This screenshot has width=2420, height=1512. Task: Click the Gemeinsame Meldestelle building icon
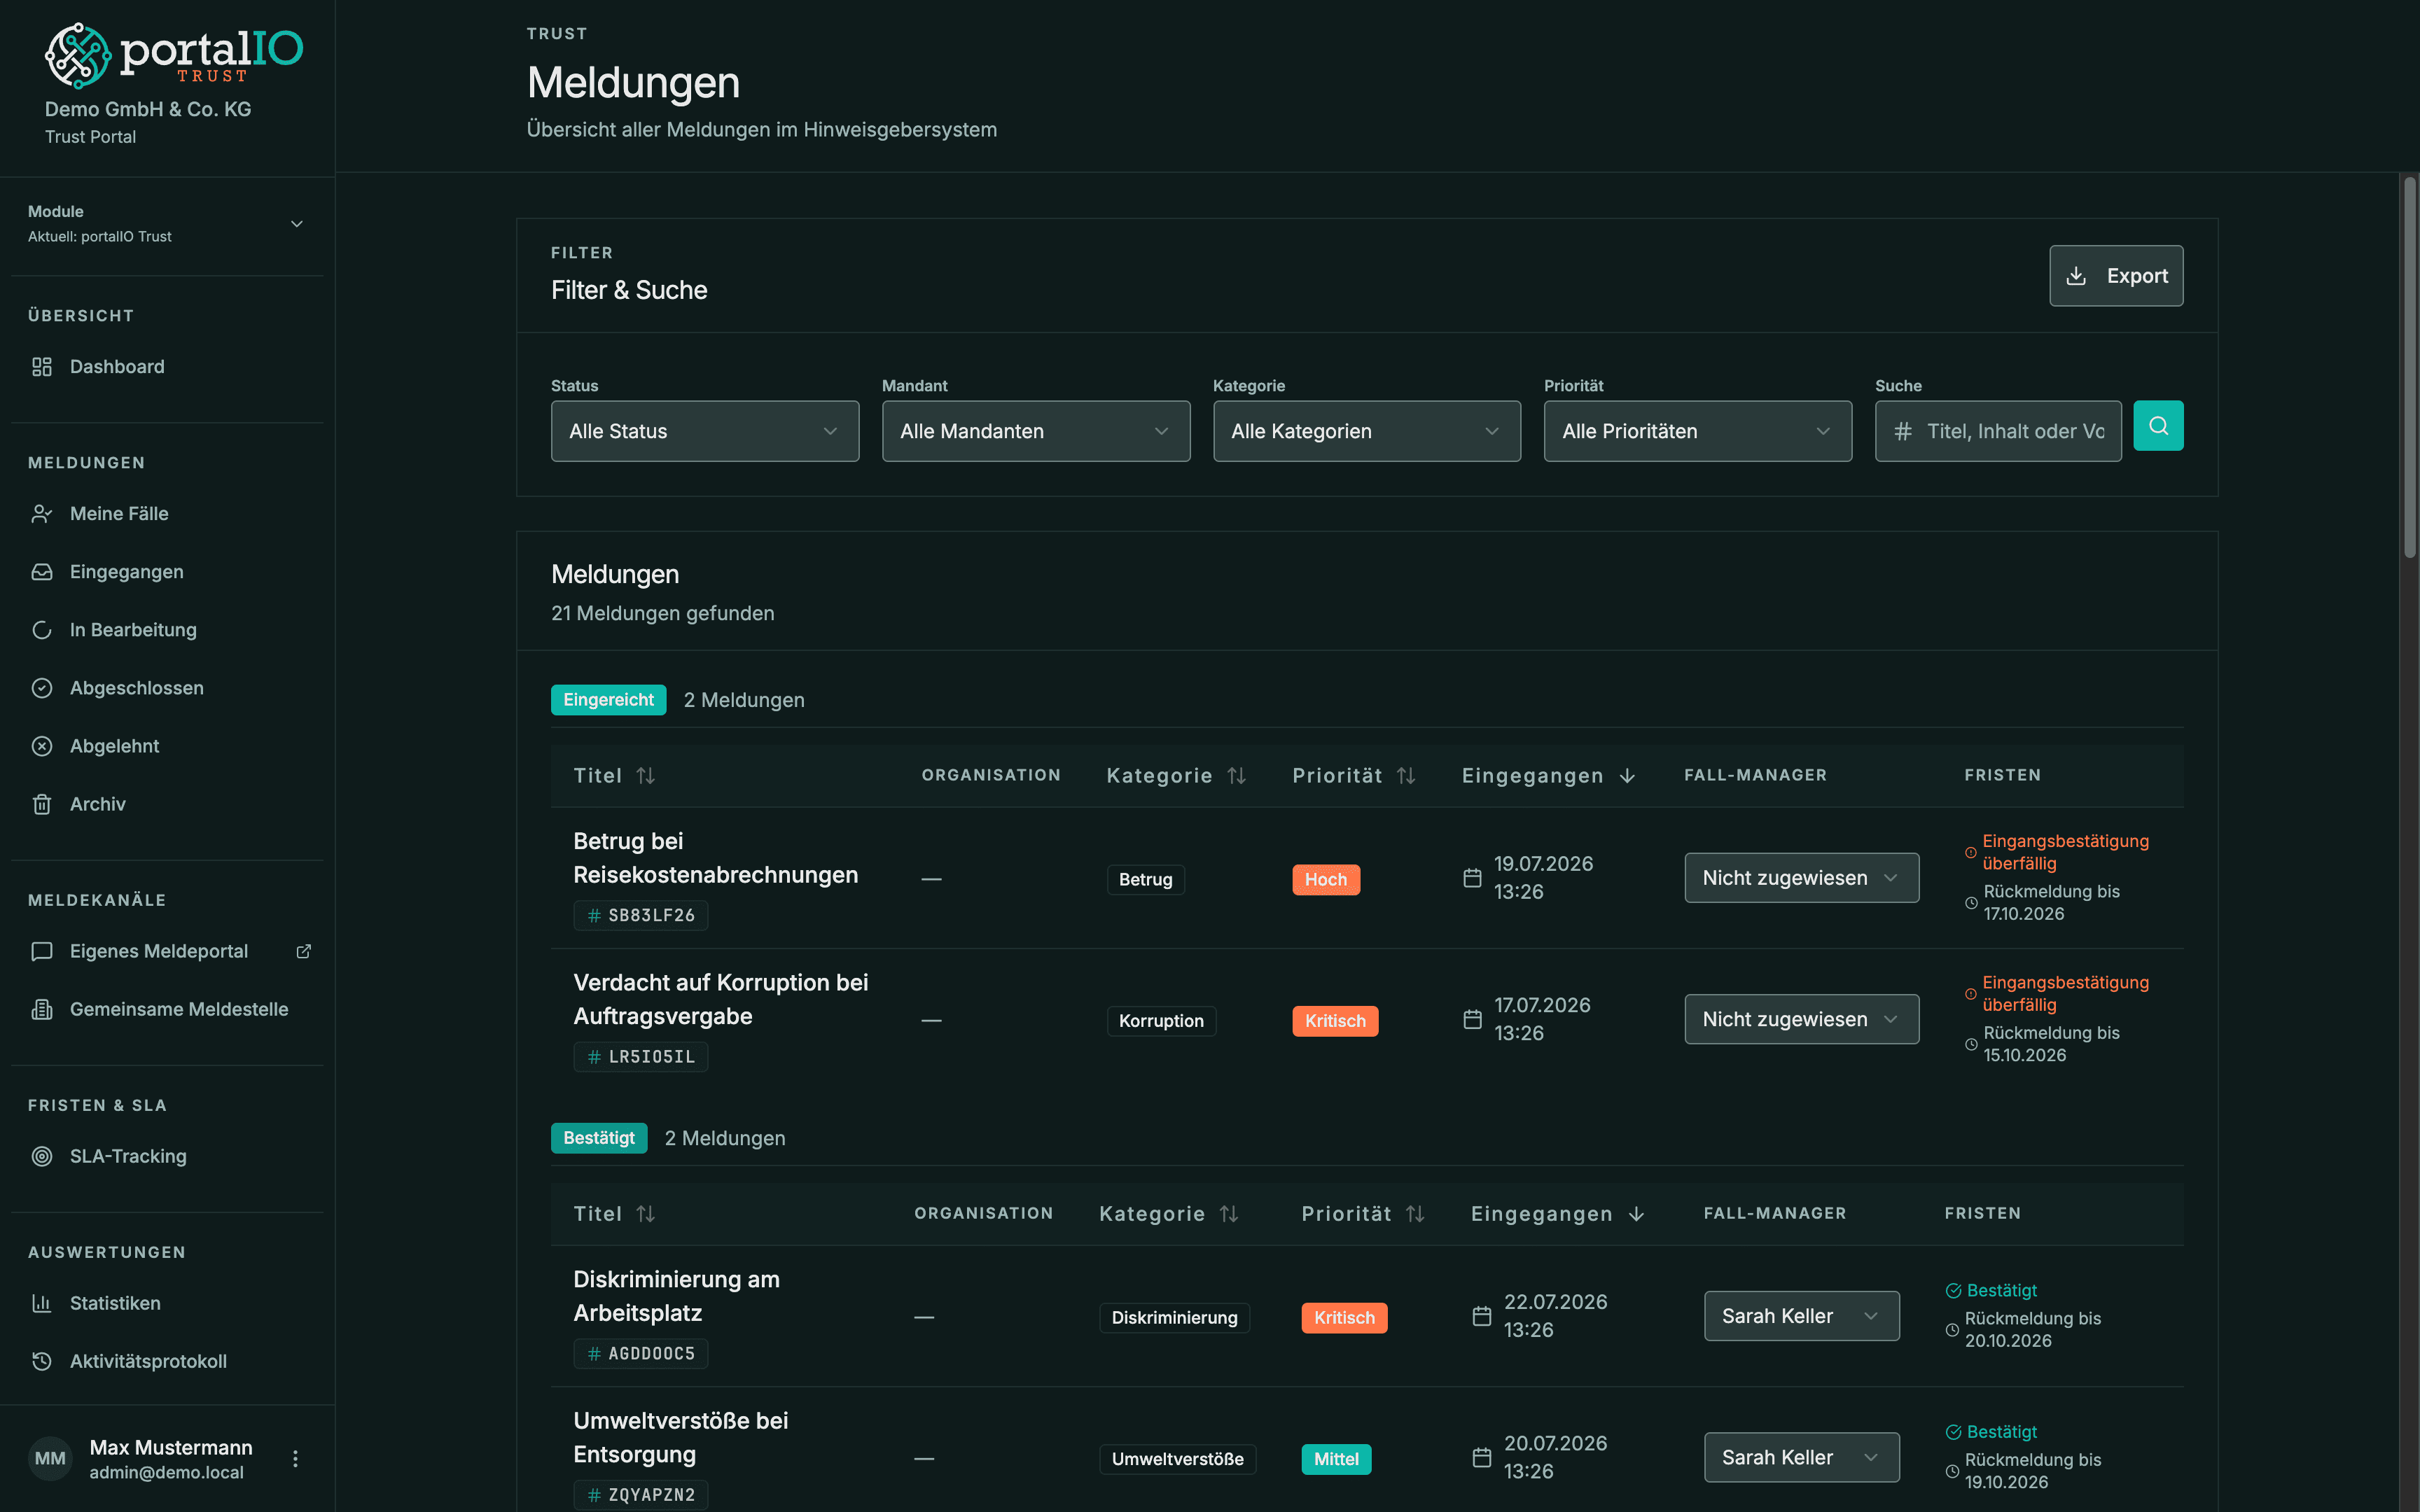42,1009
